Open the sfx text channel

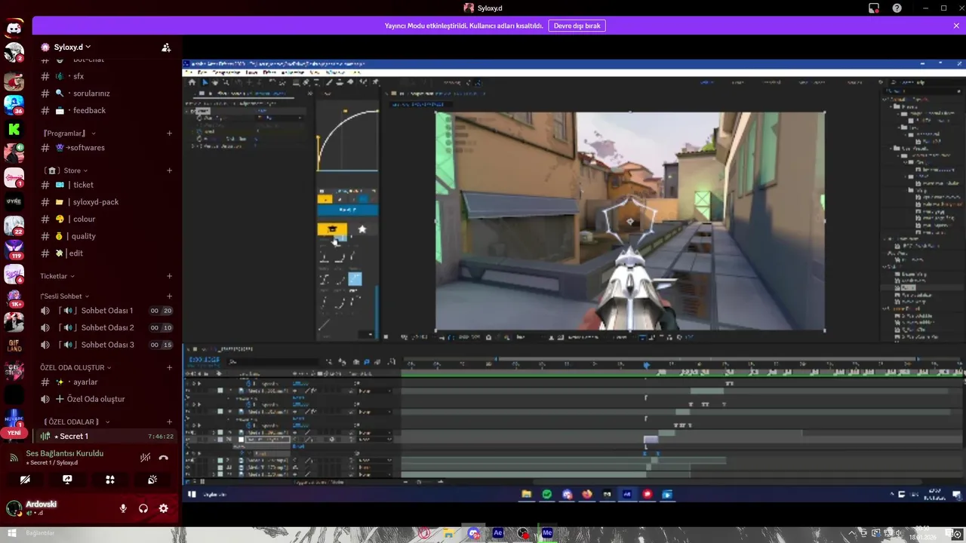click(x=106, y=76)
